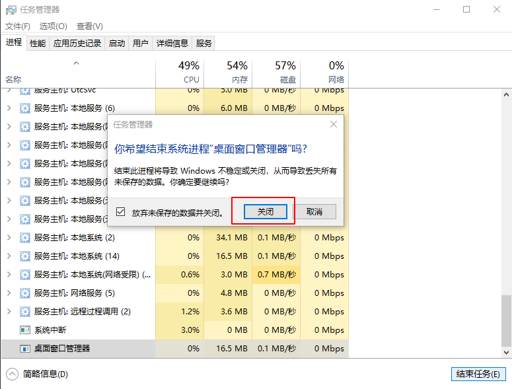Click the 系统中断 process icon
The height and width of the screenshot is (389, 512).
(25, 330)
